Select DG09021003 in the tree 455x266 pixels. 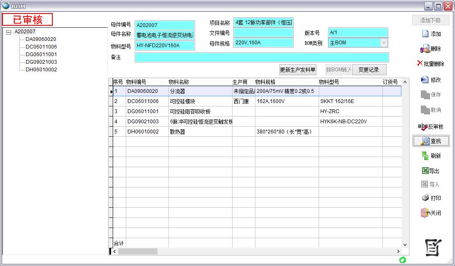(x=41, y=62)
